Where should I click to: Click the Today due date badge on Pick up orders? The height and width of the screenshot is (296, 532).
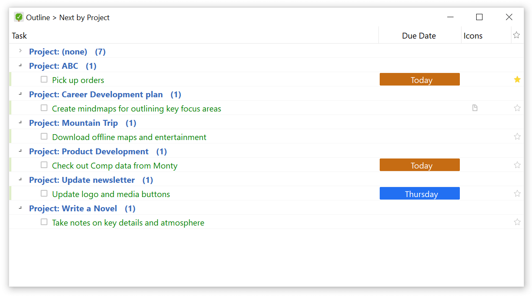click(x=420, y=79)
